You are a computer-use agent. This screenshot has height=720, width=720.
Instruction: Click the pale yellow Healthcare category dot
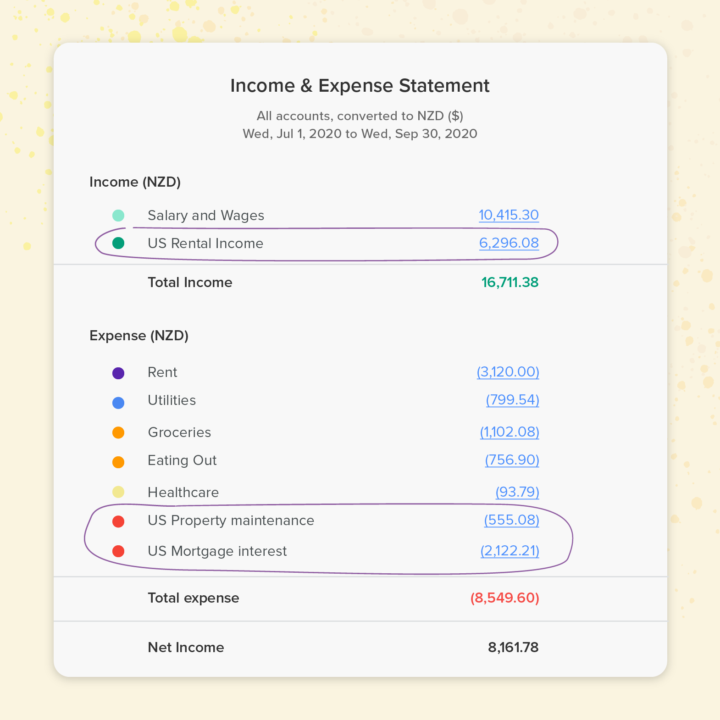click(x=118, y=492)
